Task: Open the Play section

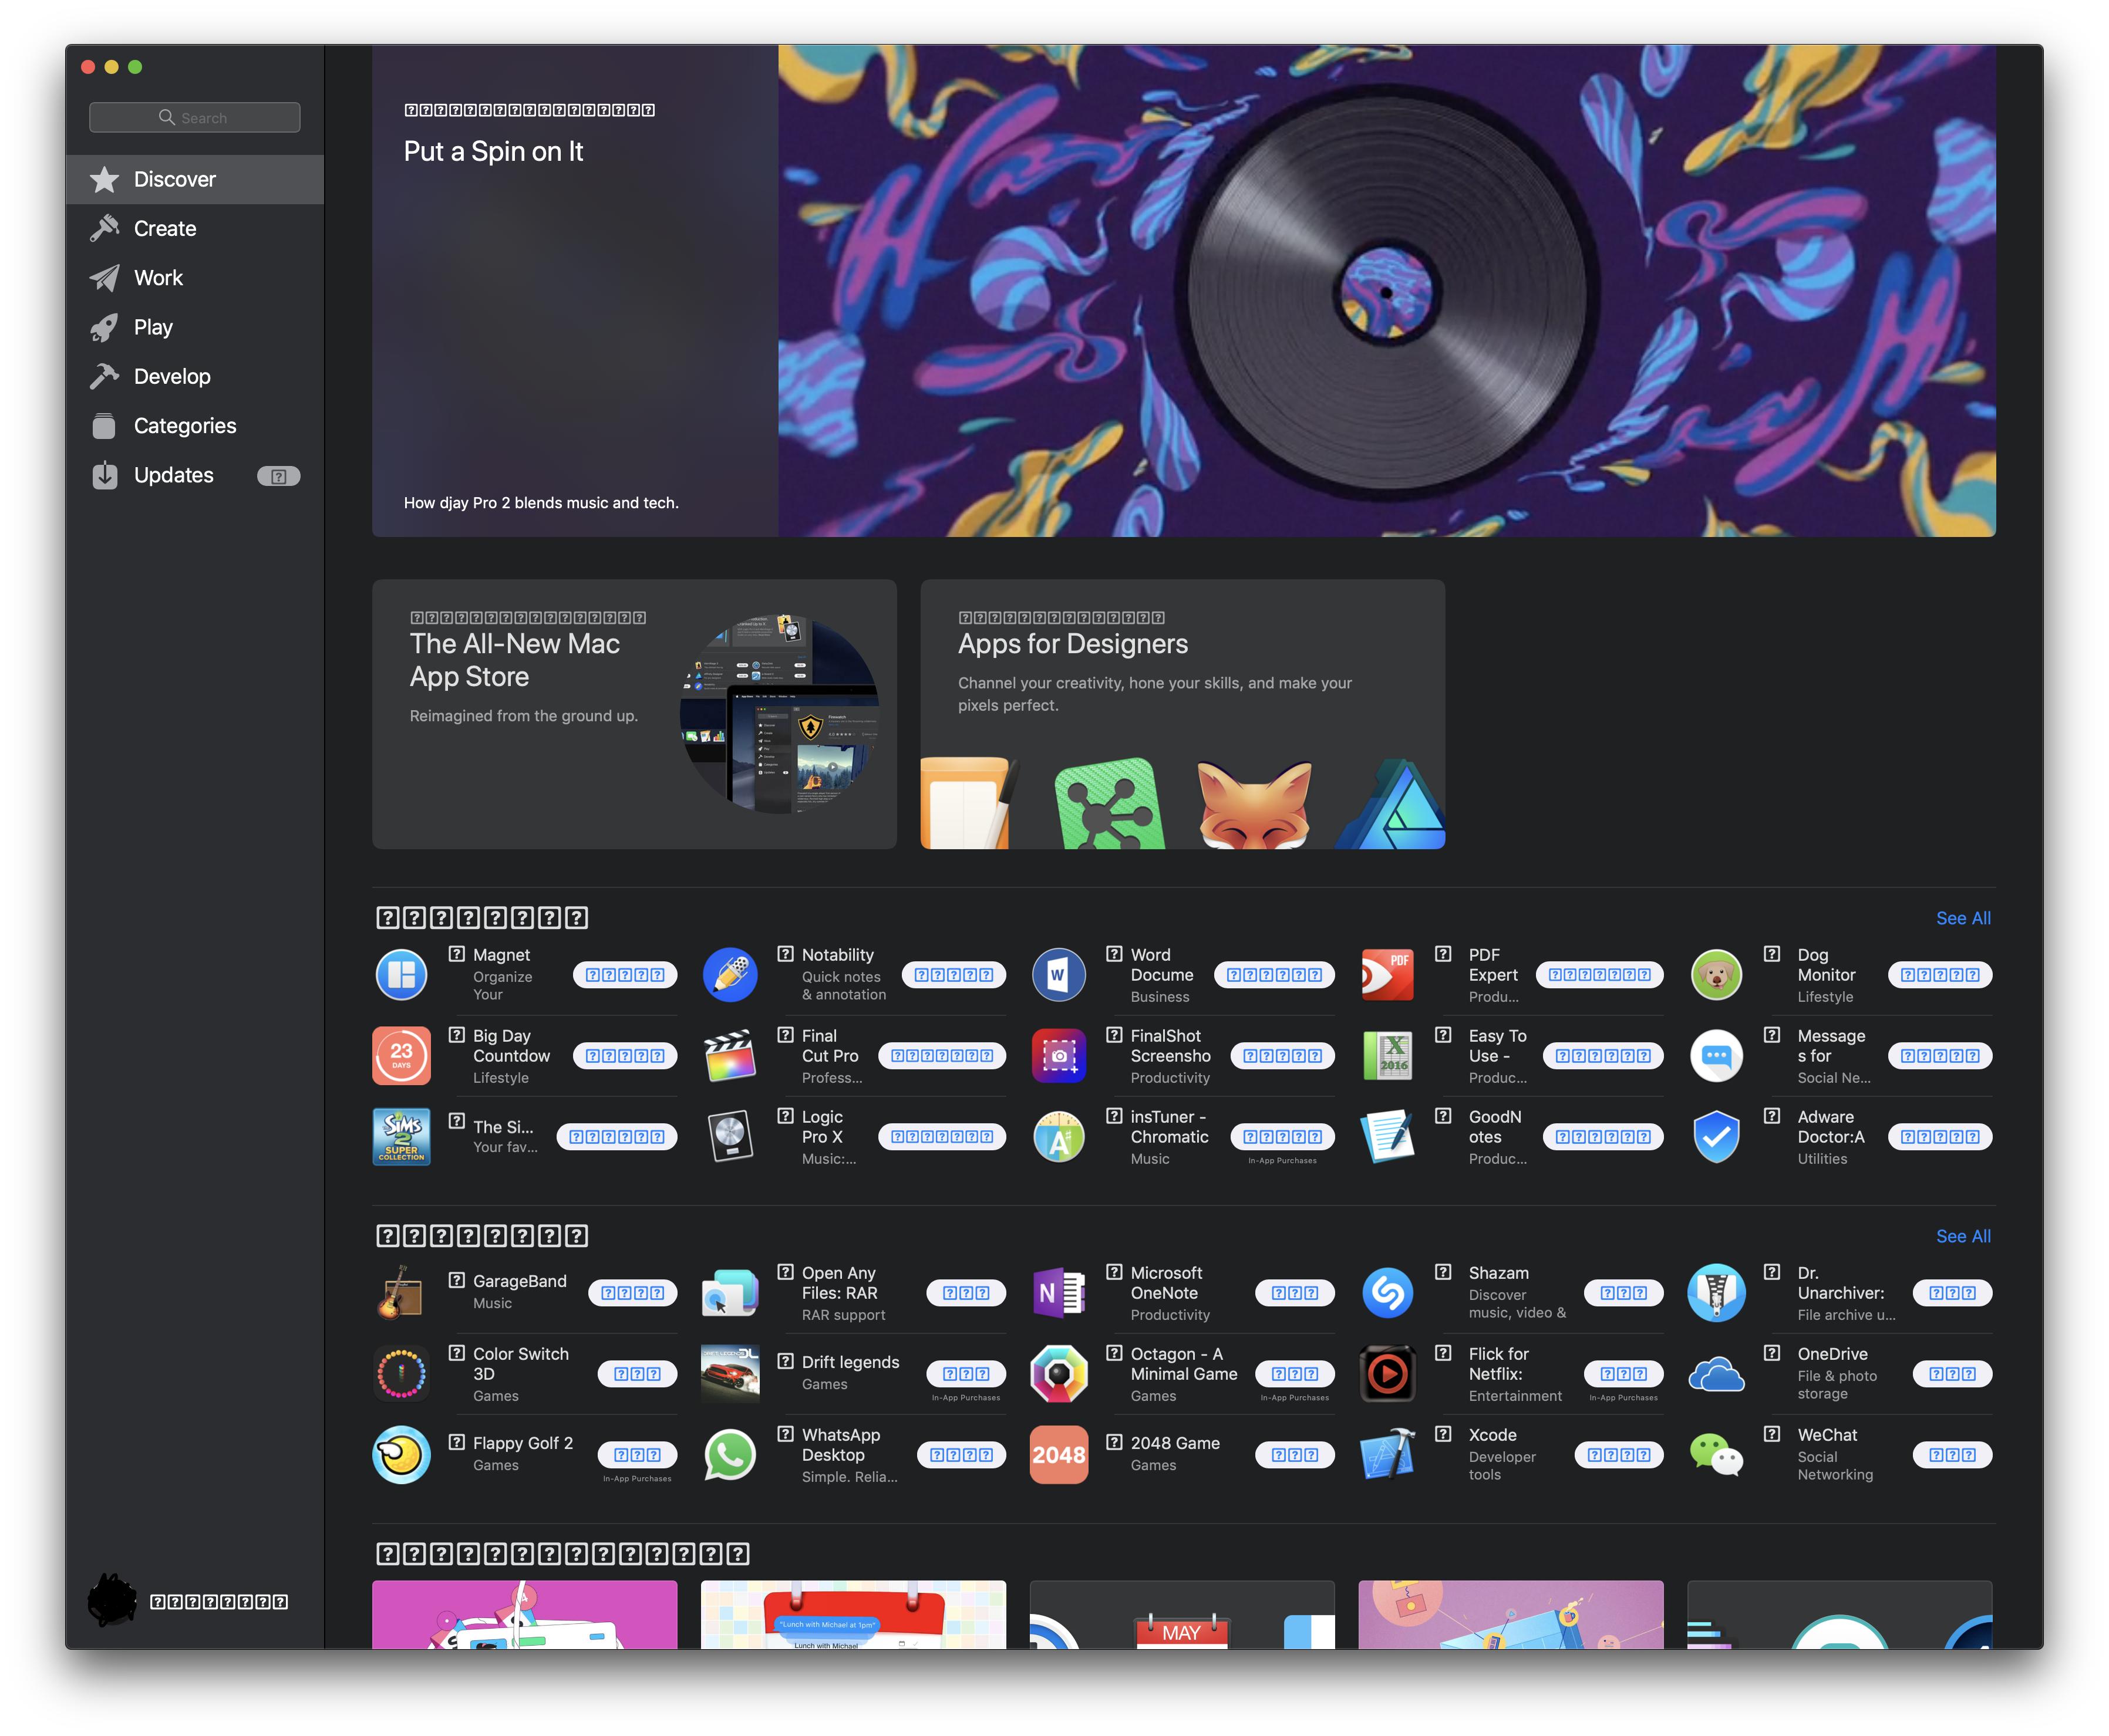Action: click(x=195, y=327)
